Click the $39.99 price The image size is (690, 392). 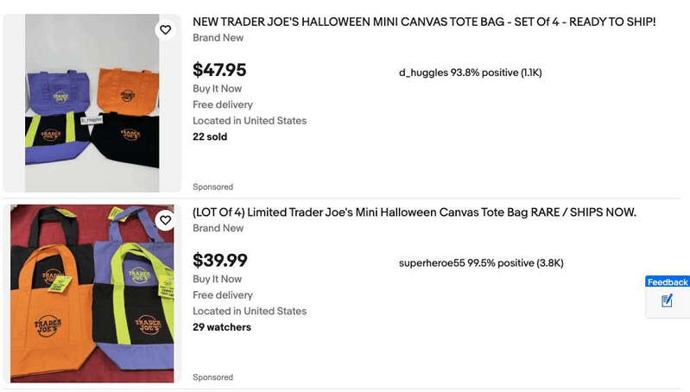click(219, 260)
